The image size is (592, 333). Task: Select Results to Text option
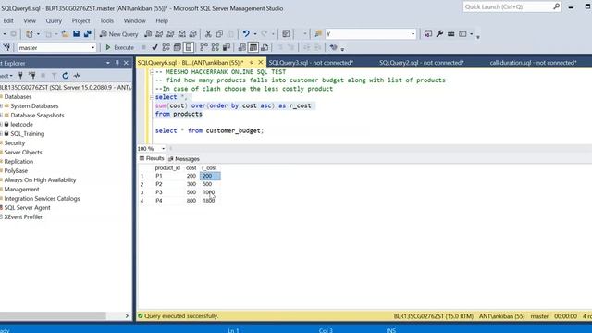(x=242, y=47)
